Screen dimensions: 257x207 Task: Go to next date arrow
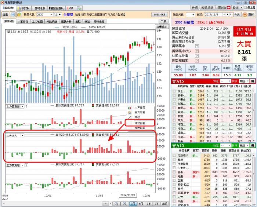coord(231,15)
